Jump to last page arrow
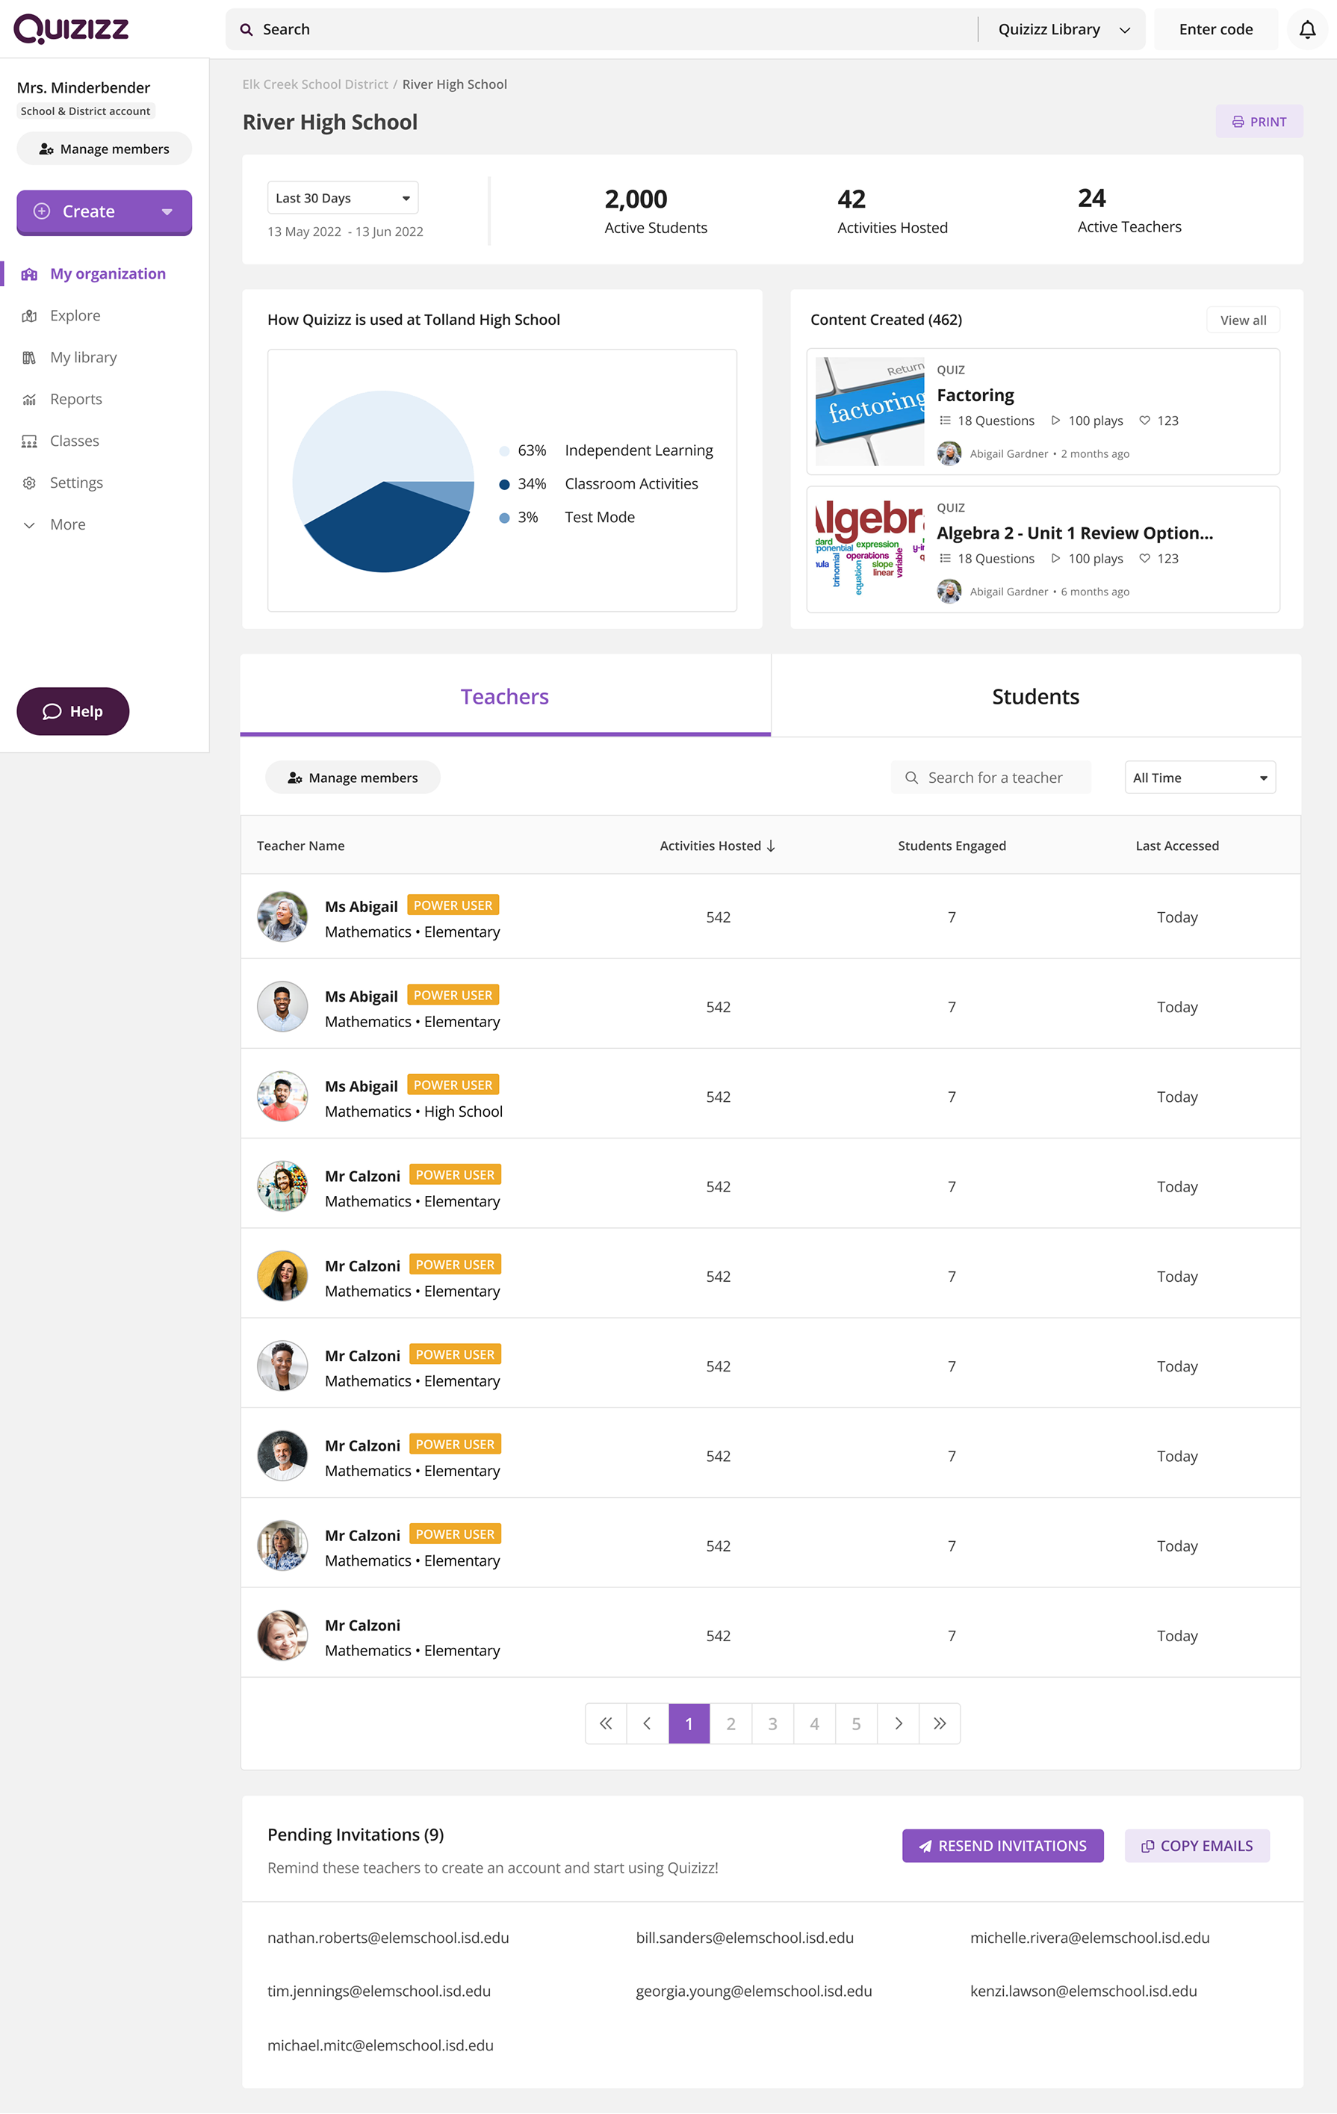The height and width of the screenshot is (2114, 1337). tap(940, 1723)
